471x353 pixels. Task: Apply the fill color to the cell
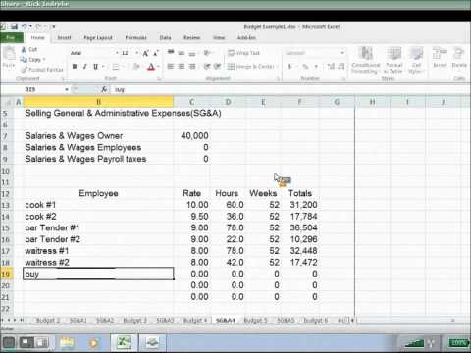[136, 67]
